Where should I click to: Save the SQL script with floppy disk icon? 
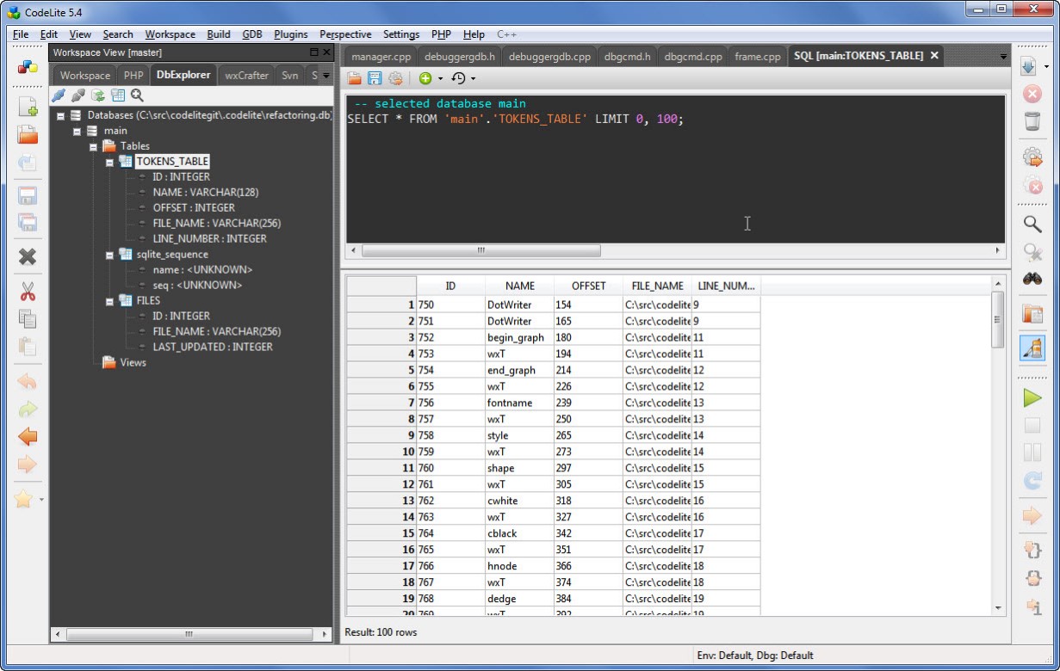pyautogui.click(x=375, y=78)
